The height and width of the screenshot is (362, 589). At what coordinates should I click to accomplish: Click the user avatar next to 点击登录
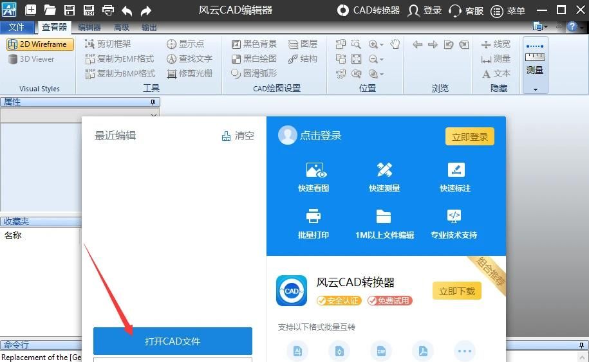[x=287, y=135]
